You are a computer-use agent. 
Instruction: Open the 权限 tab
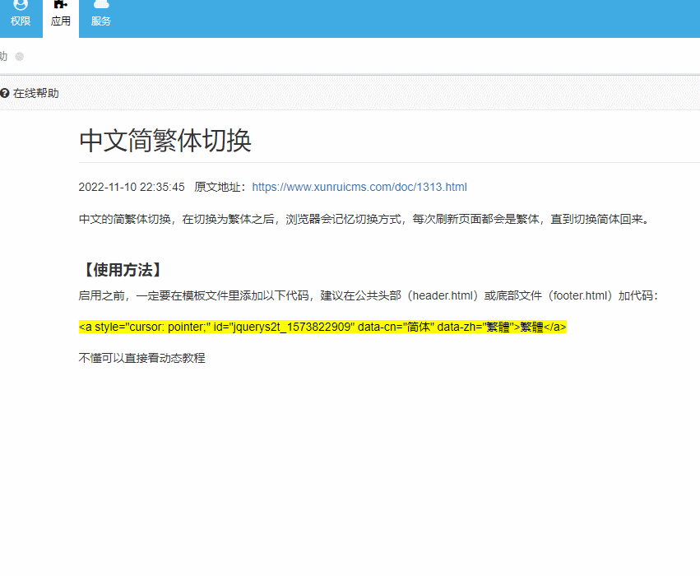coord(21,18)
